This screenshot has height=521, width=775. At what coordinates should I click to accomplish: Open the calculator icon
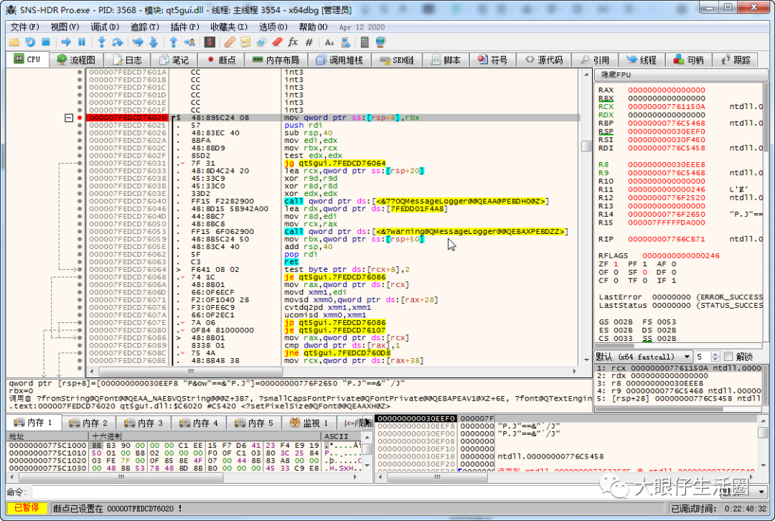point(365,42)
